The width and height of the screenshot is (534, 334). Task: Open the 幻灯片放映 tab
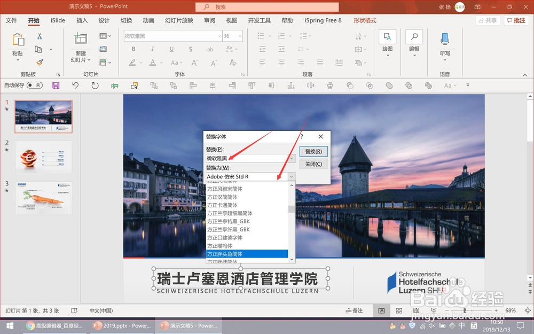[179, 20]
